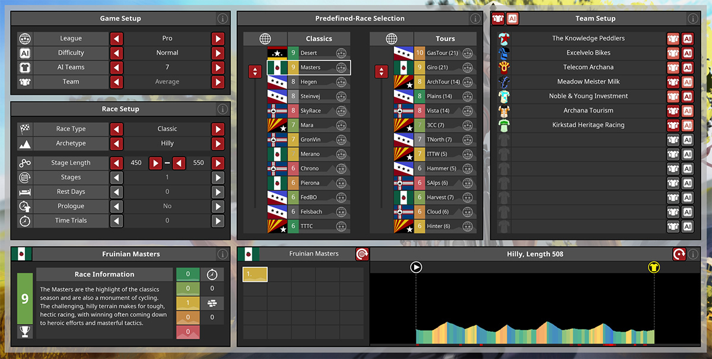This screenshot has width=712, height=359.
Task: Toggle the jersey button for Telecom Archana
Action: click(673, 67)
